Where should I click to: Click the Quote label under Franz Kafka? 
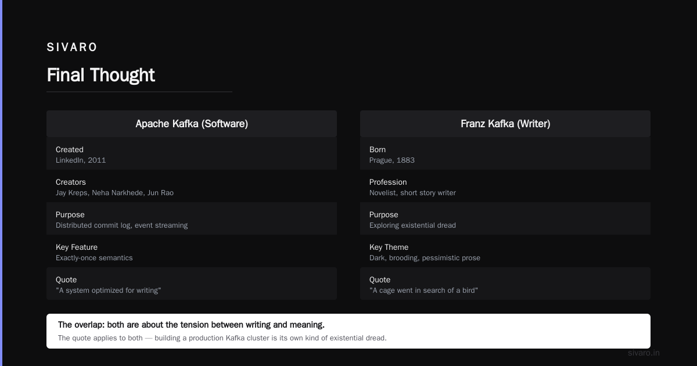coord(380,279)
